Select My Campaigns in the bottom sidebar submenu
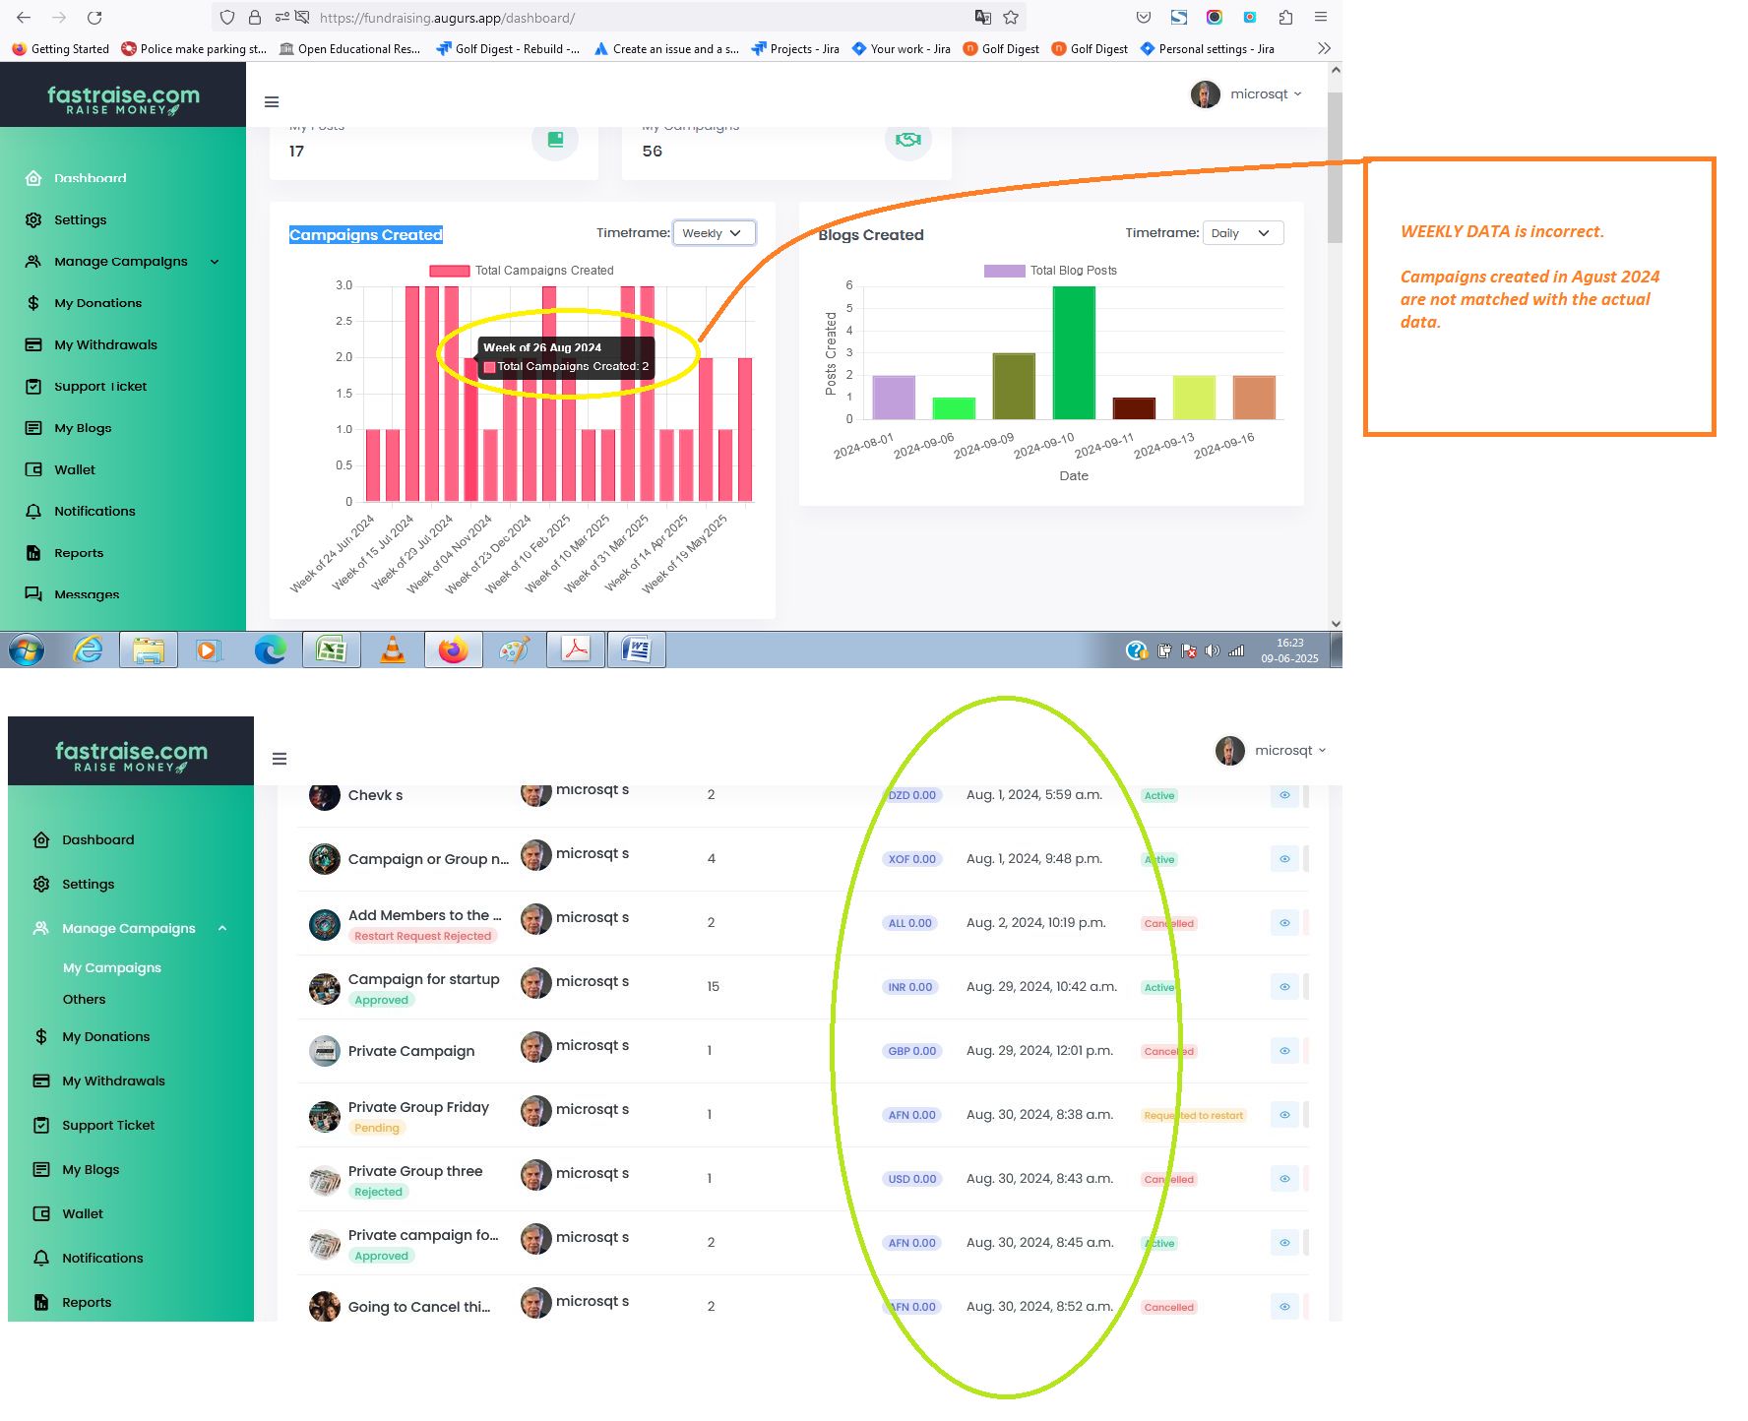This screenshot has width=1748, height=1421. pyautogui.click(x=112, y=968)
